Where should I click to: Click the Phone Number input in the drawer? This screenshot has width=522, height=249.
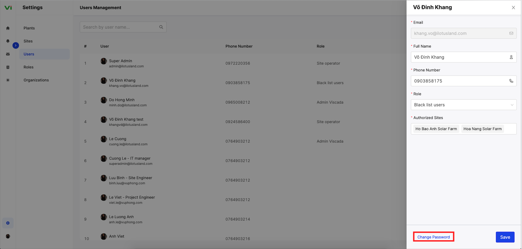pos(464,81)
